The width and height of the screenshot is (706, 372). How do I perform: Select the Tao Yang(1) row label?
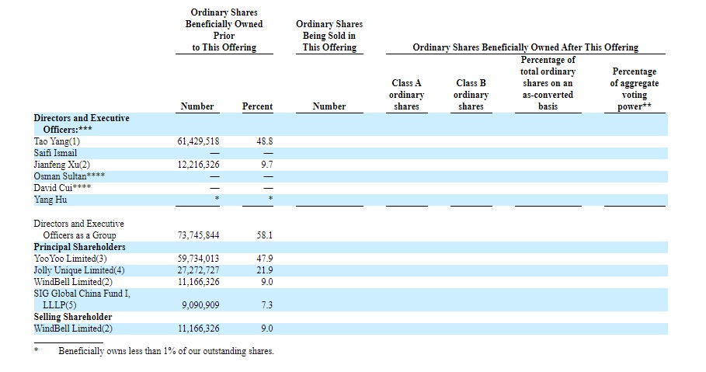click(57, 141)
